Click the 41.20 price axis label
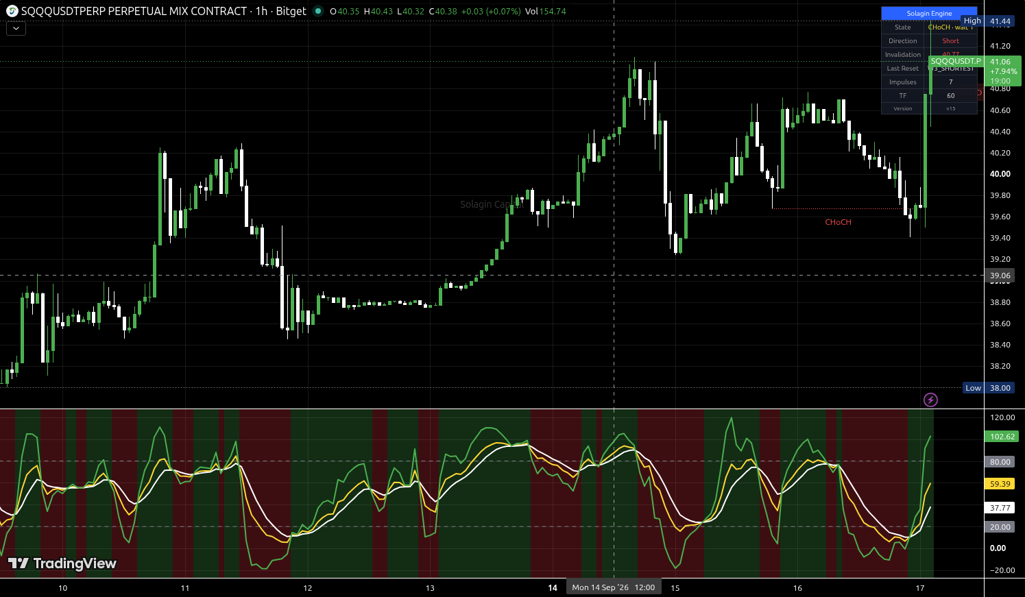The height and width of the screenshot is (597, 1025). (x=1000, y=46)
